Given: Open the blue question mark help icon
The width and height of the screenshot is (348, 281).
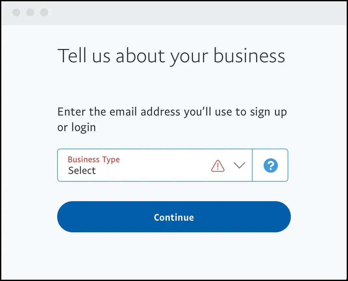Looking at the screenshot, I should 270,165.
